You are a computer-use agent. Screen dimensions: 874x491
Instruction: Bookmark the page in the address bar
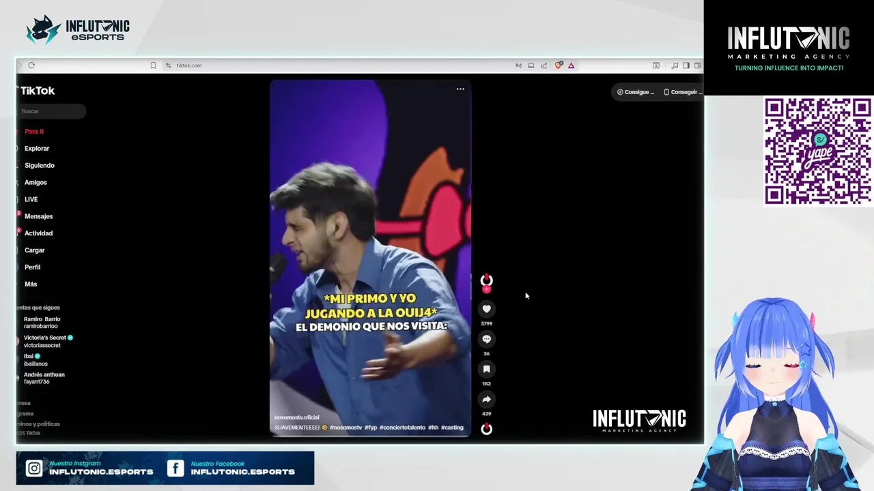[153, 65]
